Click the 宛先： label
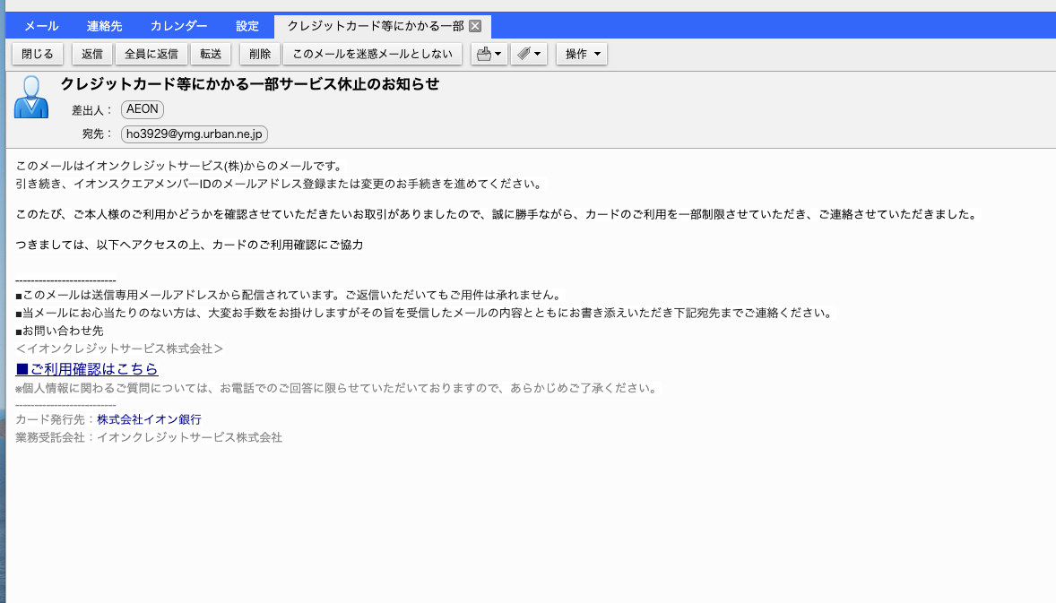The height and width of the screenshot is (603, 1056). pos(98,134)
